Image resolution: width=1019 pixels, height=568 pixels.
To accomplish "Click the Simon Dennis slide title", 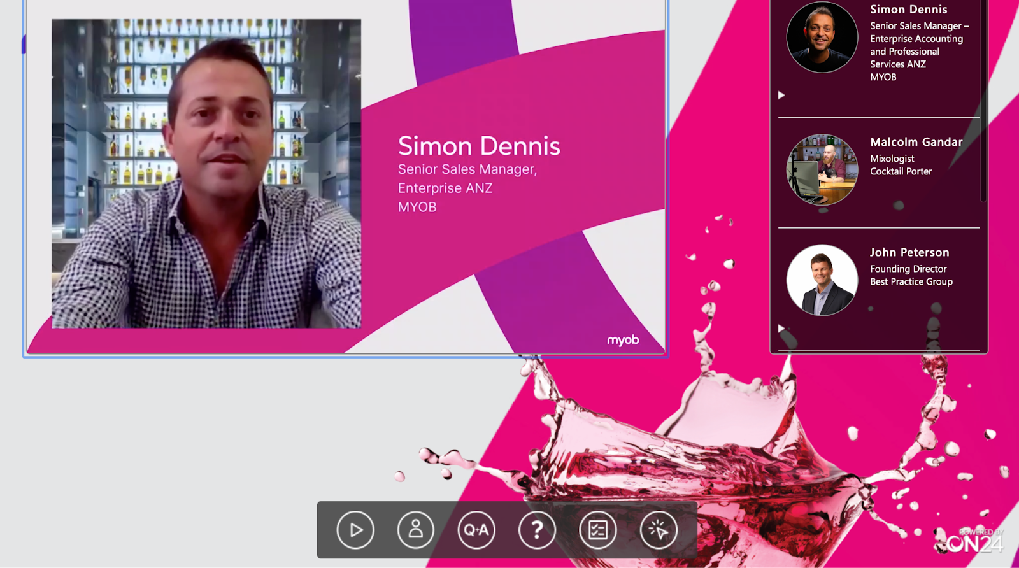I will (x=479, y=146).
